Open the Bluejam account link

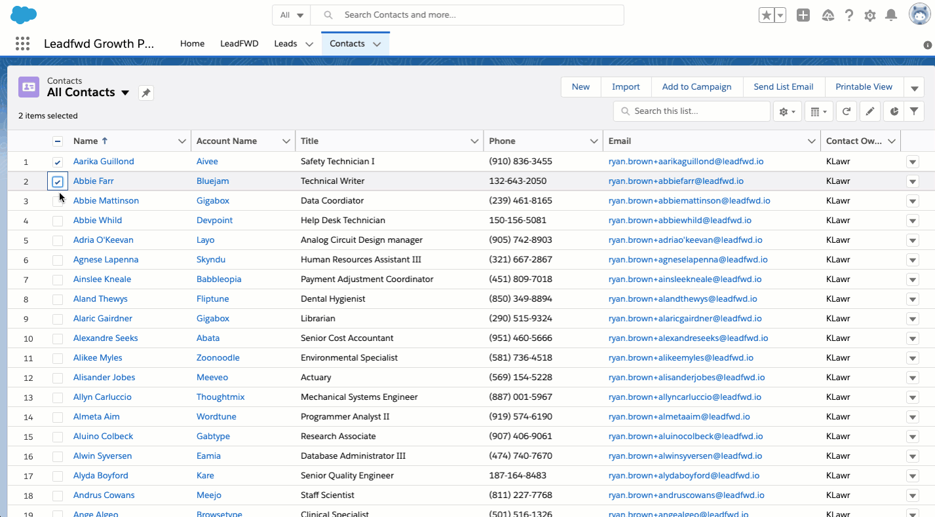[x=213, y=181]
